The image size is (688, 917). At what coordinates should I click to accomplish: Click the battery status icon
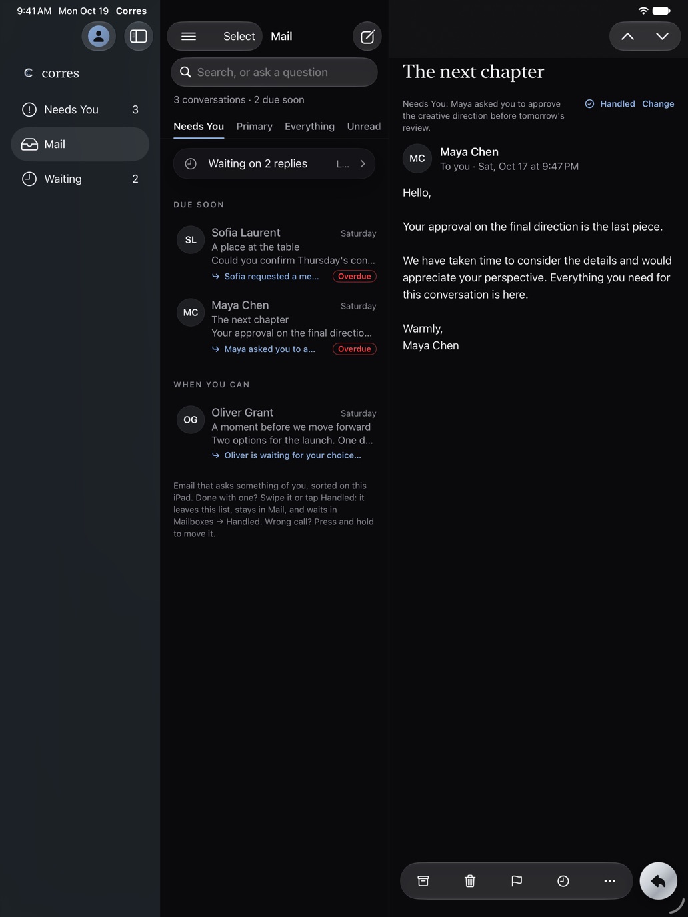click(661, 11)
